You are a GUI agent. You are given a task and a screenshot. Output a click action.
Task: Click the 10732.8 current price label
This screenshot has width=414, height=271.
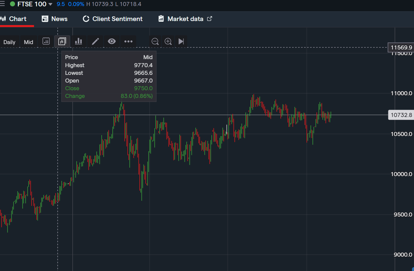tap(401, 115)
